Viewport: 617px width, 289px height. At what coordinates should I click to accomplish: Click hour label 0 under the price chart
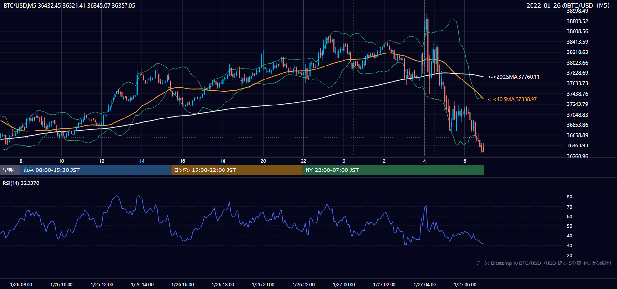tap(344, 161)
